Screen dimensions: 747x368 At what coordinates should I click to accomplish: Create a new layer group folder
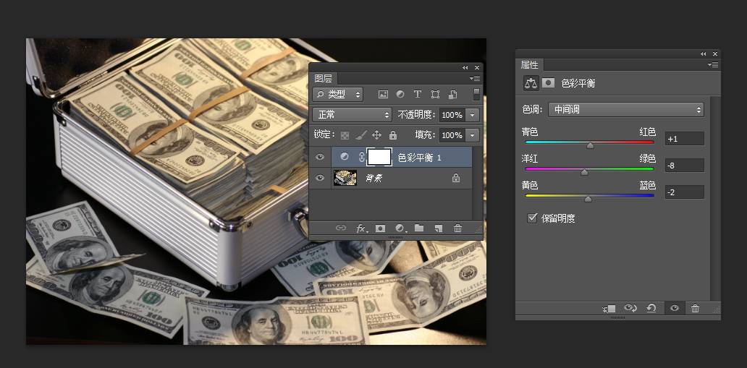419,228
